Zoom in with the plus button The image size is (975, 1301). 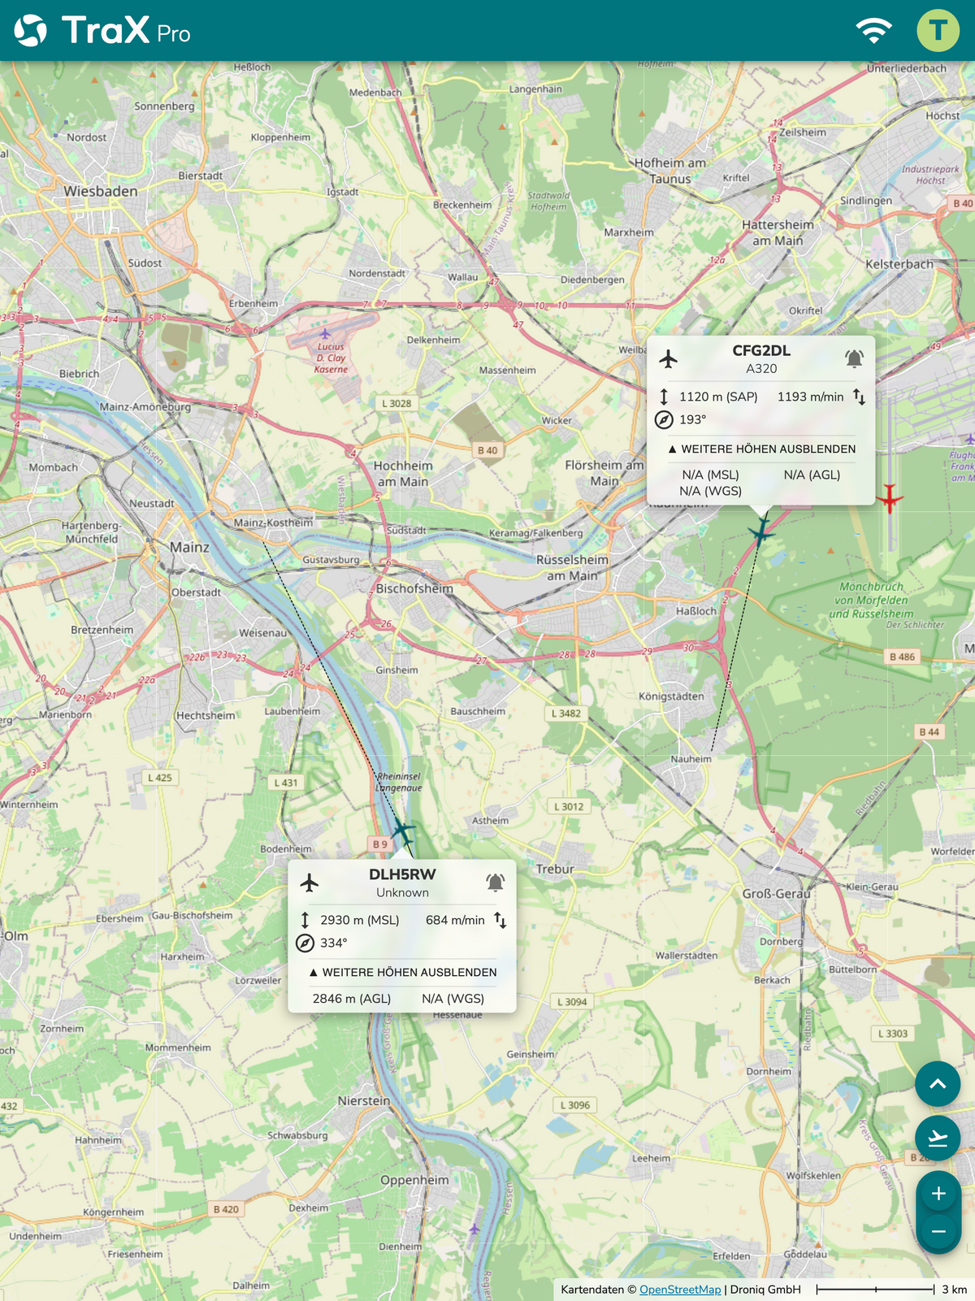click(x=938, y=1194)
